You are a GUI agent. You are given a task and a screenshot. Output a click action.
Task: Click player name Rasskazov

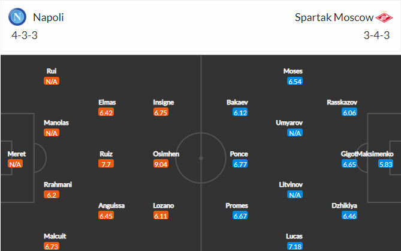coord(342,102)
